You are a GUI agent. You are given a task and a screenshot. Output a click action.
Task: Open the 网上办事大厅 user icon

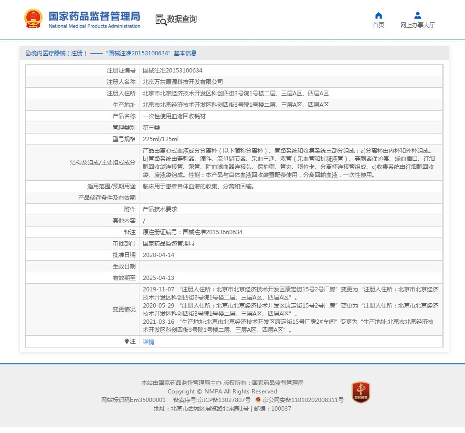pos(418,15)
